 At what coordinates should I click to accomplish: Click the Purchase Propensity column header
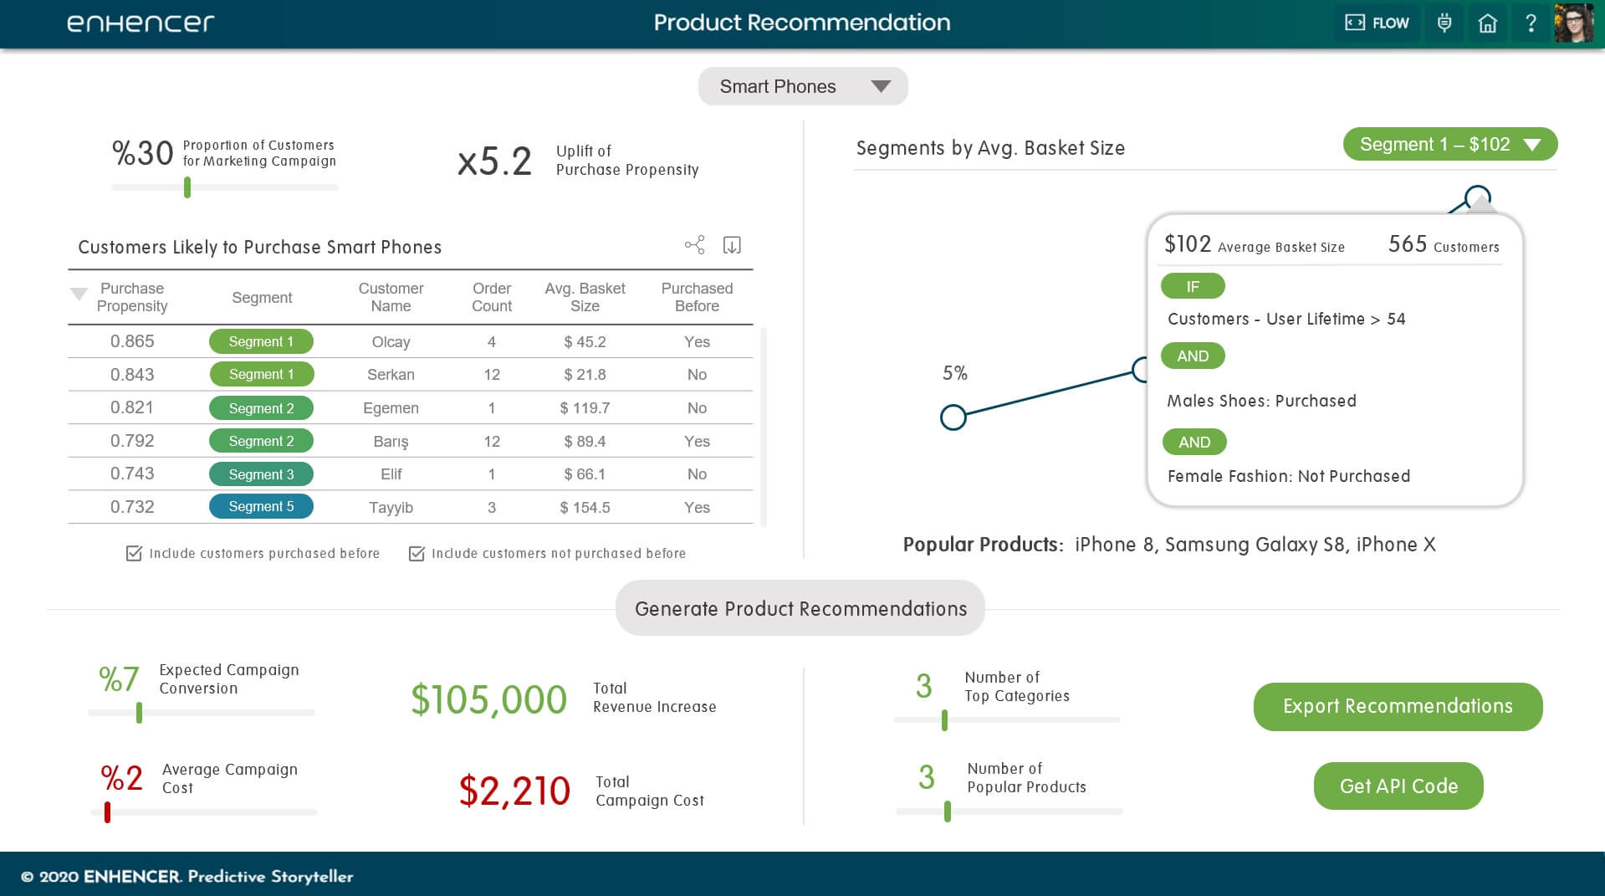[132, 297]
